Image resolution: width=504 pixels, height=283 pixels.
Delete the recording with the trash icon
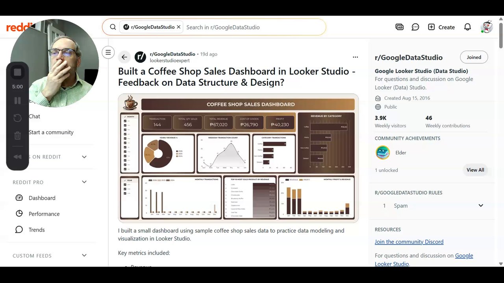(17, 136)
